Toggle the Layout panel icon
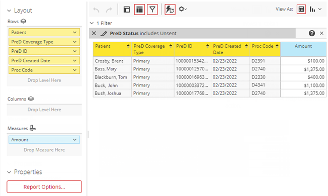 pos(127,10)
